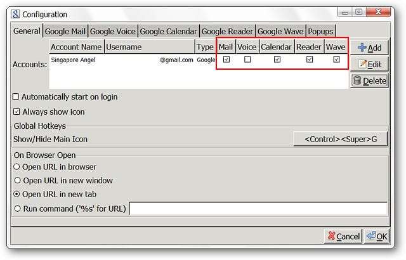Image resolution: width=406 pixels, height=260 pixels.
Task: Open the Google Calendar tab
Action: [x=169, y=31]
